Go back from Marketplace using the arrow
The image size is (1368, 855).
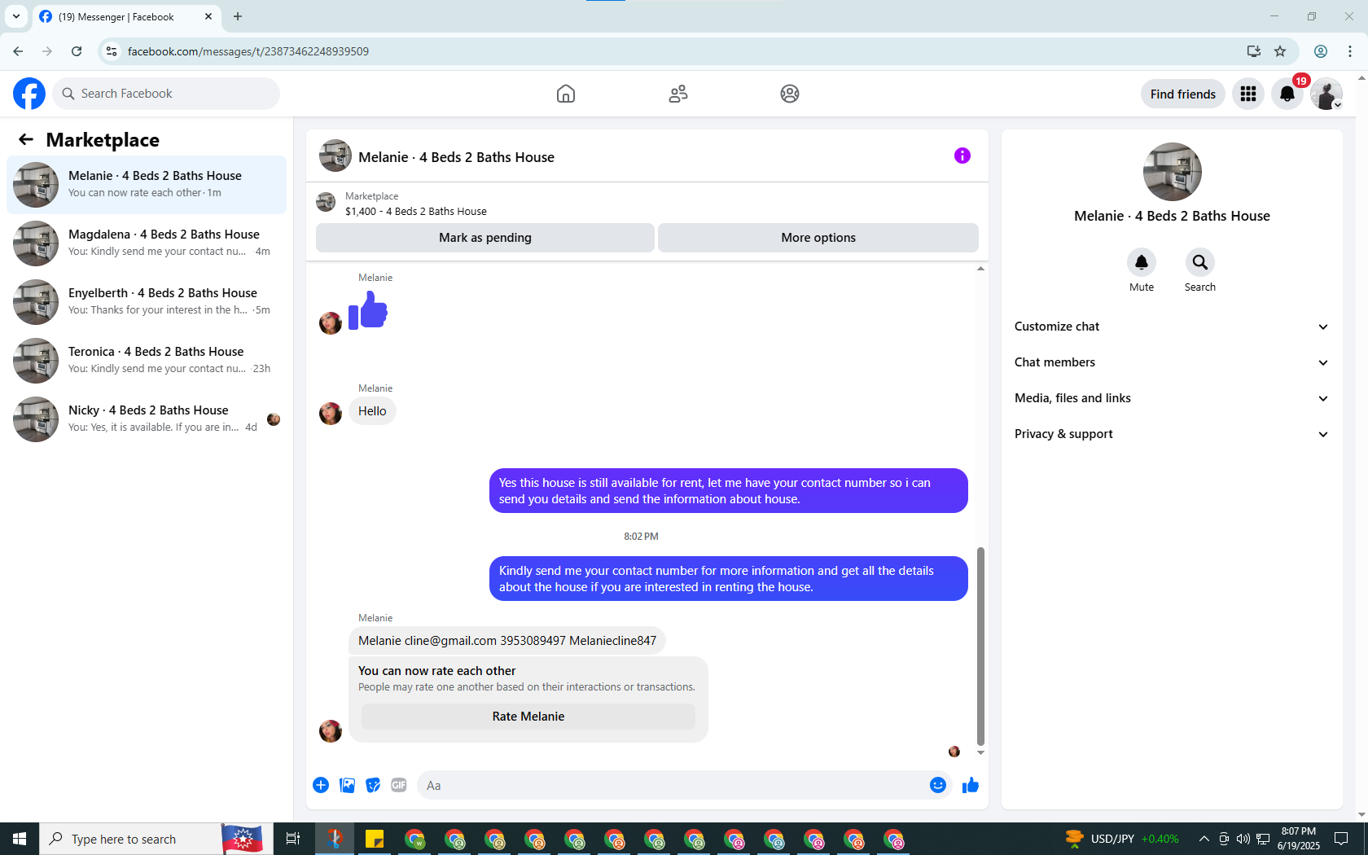point(26,139)
